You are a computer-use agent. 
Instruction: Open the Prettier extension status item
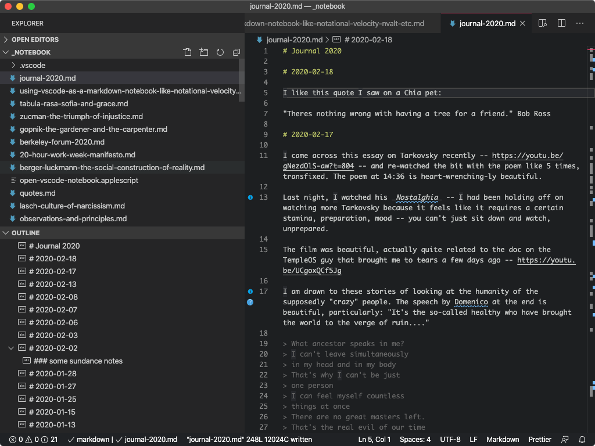point(539,440)
